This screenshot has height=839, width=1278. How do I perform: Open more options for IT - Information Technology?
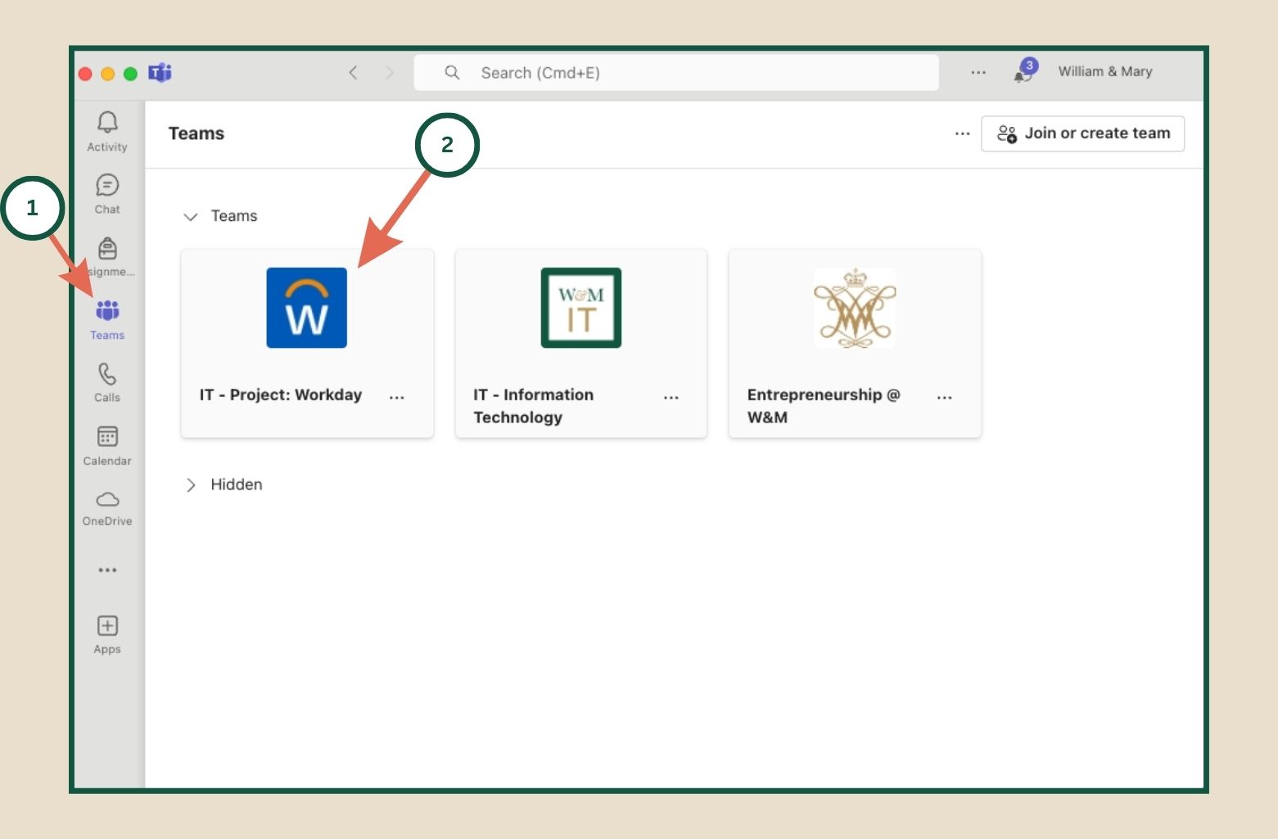tap(671, 397)
